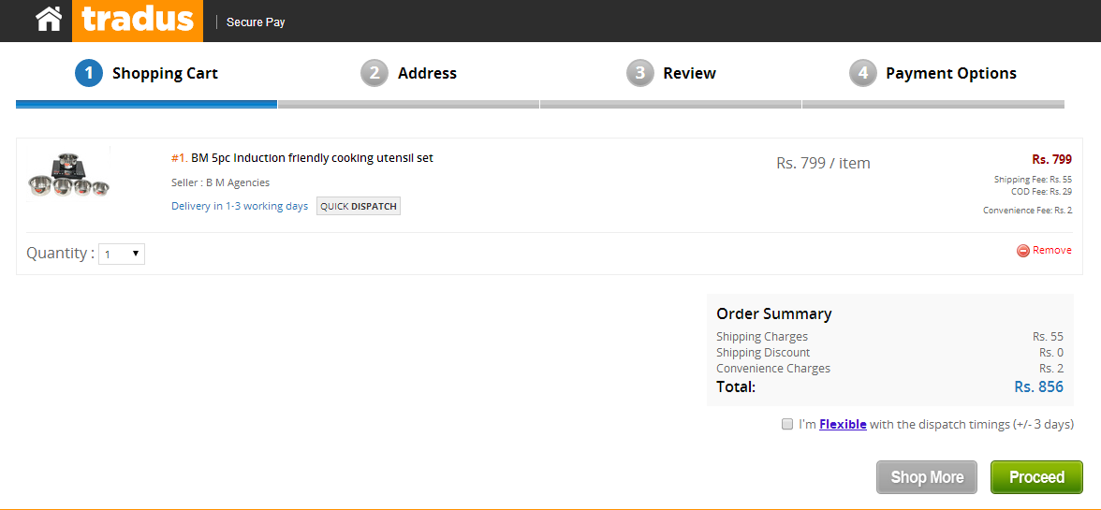This screenshot has width=1101, height=510.
Task: Click the 'COD Fee: Rs. 29' line
Action: click(1041, 192)
